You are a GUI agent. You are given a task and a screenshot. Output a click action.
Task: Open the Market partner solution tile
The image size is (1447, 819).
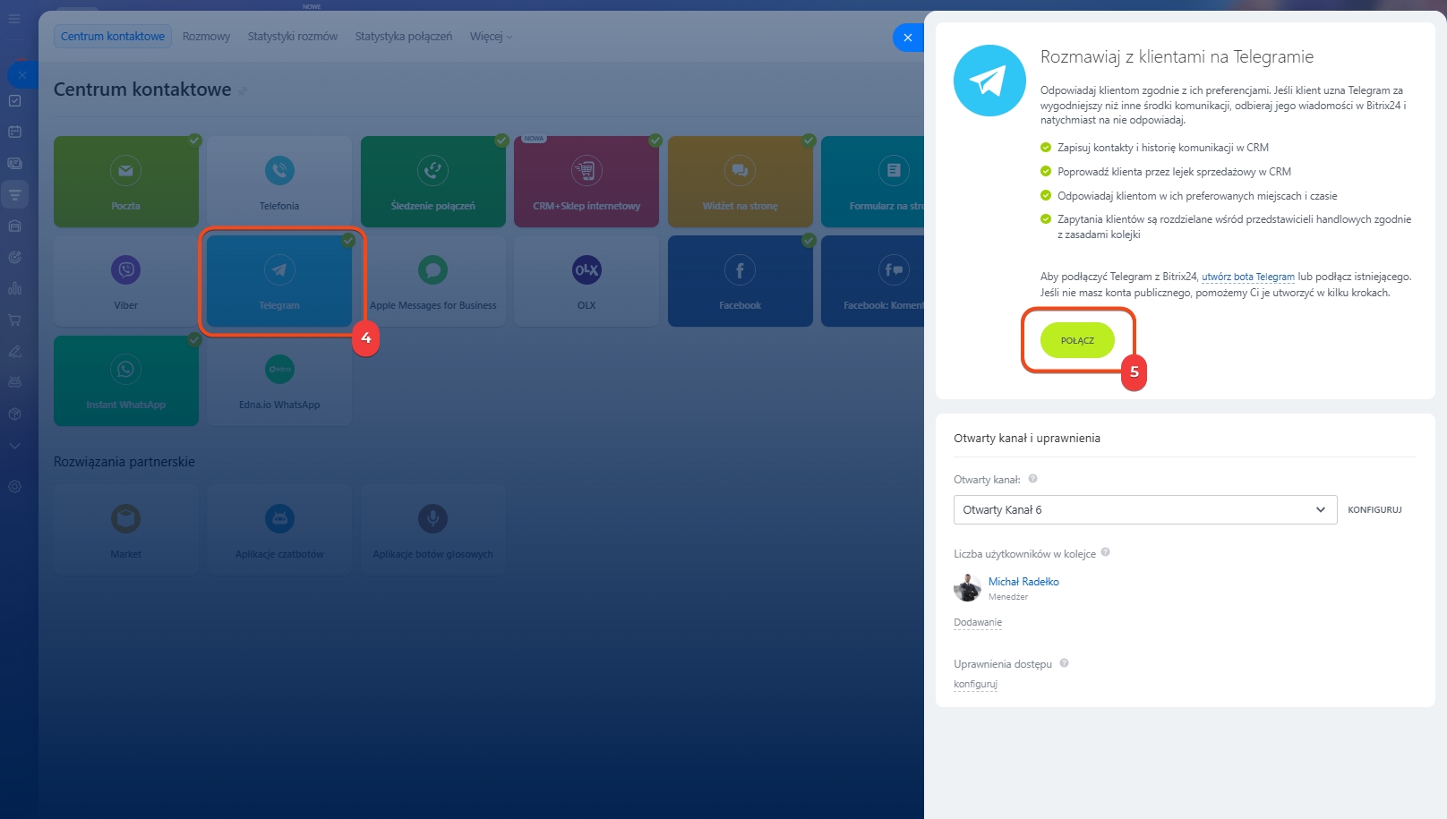(126, 530)
